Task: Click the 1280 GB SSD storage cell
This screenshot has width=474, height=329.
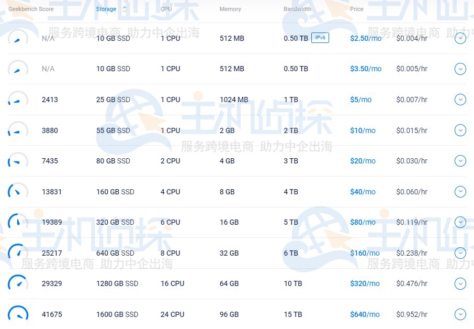Action: [117, 283]
